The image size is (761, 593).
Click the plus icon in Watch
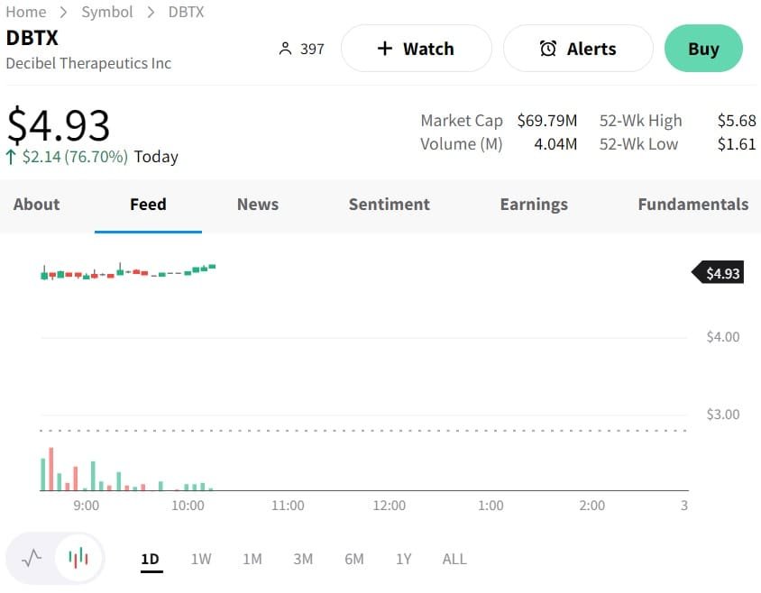(x=385, y=49)
